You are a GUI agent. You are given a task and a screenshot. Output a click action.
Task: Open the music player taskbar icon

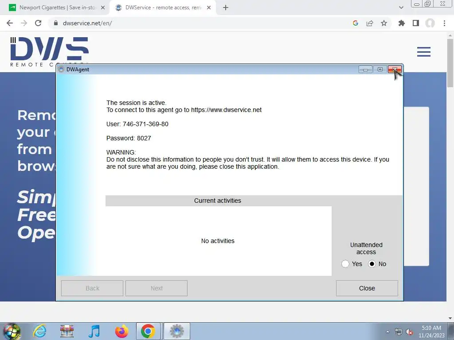click(94, 331)
